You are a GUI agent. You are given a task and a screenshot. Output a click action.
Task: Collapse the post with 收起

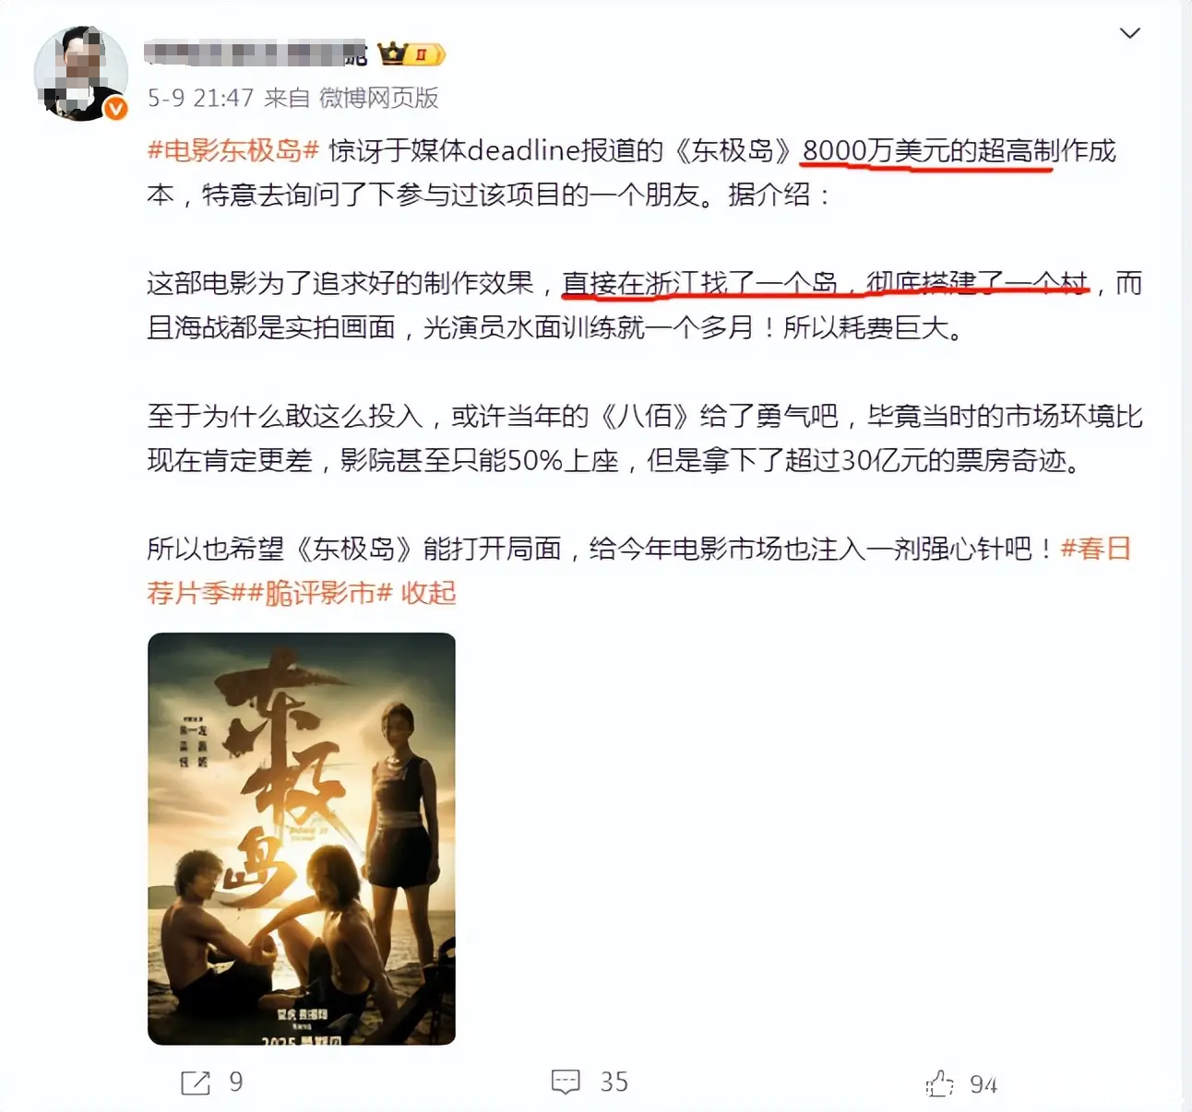click(x=428, y=593)
